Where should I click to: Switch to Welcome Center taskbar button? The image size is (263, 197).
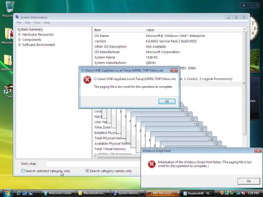pyautogui.click(x=58, y=193)
